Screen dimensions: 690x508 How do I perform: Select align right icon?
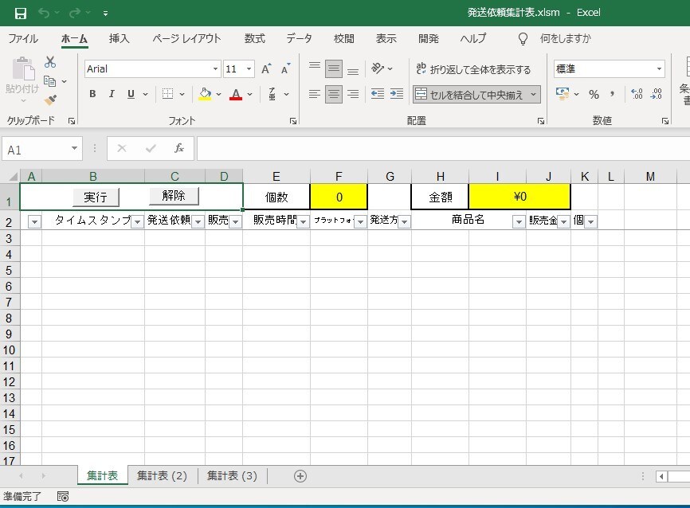pyautogui.click(x=353, y=94)
